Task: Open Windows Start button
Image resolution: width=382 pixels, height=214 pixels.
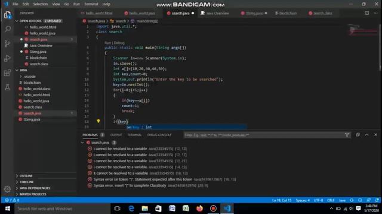Action: point(7,209)
